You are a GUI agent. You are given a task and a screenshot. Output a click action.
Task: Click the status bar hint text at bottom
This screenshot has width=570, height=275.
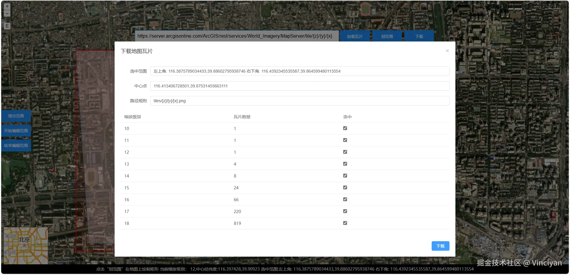[285, 269]
